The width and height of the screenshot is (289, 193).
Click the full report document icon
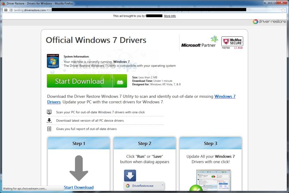(x=49, y=129)
